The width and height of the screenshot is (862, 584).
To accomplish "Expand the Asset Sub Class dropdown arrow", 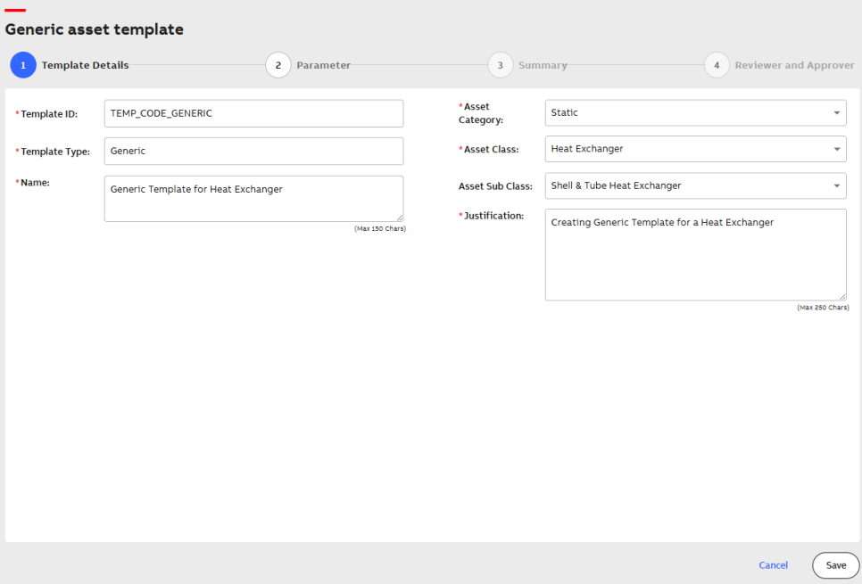I will tap(837, 185).
